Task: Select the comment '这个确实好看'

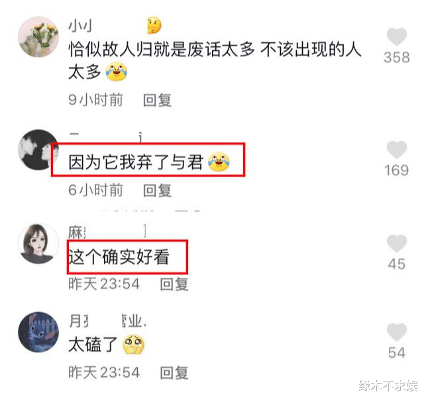Action: (x=119, y=257)
